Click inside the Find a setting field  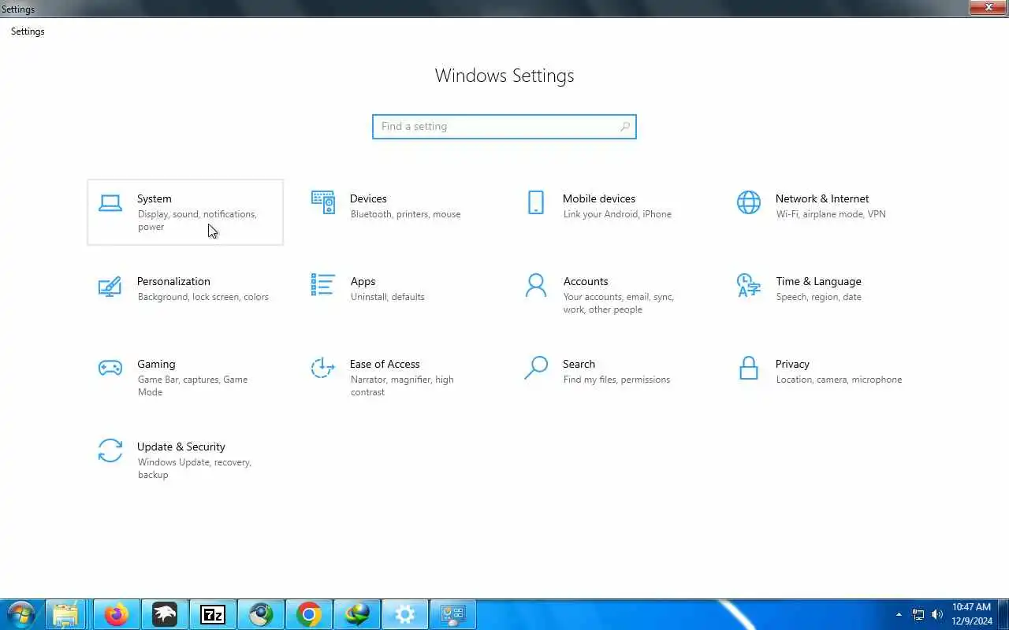pos(504,126)
